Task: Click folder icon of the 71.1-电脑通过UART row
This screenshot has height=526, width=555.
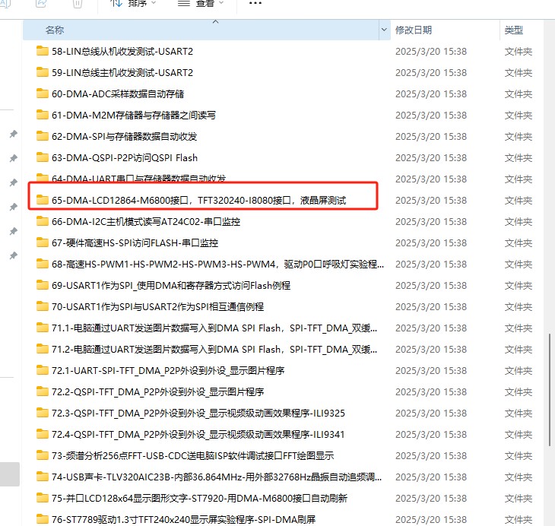Action: [42, 328]
